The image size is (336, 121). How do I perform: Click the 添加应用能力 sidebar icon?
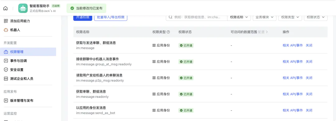point(6,21)
